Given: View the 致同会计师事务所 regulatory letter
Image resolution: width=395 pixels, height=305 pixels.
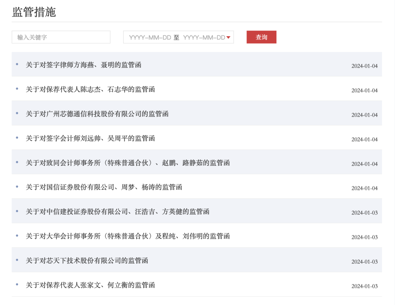Looking at the screenshot, I should [128, 163].
